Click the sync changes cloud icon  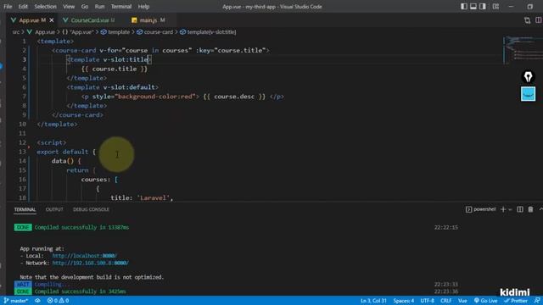tap(37, 301)
